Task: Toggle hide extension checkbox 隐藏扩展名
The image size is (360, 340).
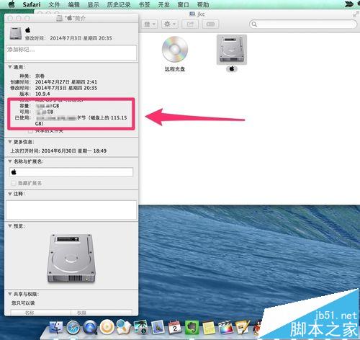Action: (x=14, y=183)
